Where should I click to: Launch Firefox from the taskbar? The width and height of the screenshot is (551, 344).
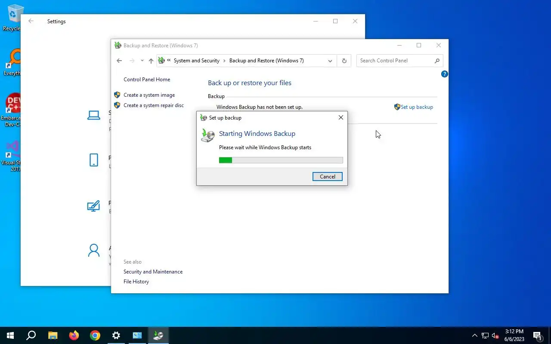click(x=74, y=335)
